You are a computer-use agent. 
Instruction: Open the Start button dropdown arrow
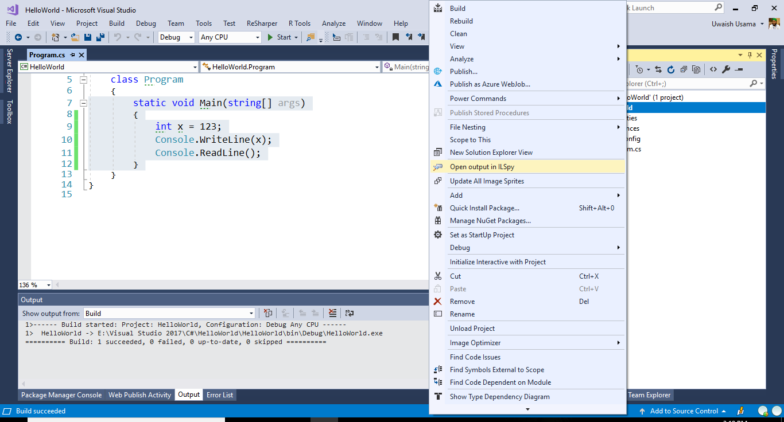[296, 37]
